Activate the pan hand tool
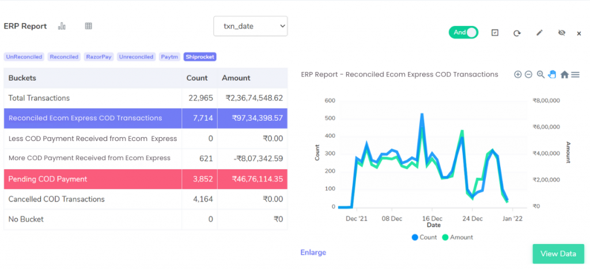 click(x=552, y=74)
